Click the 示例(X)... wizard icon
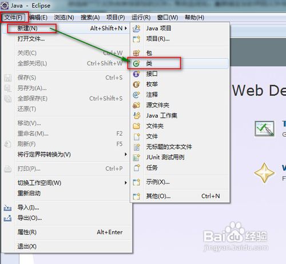 click(137, 182)
